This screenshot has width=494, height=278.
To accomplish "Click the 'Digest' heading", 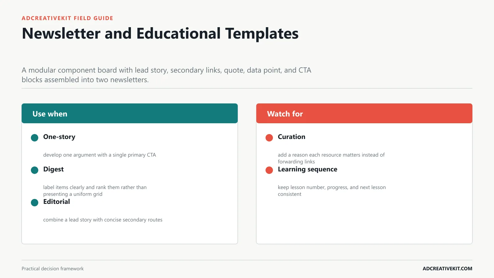I will [53, 169].
